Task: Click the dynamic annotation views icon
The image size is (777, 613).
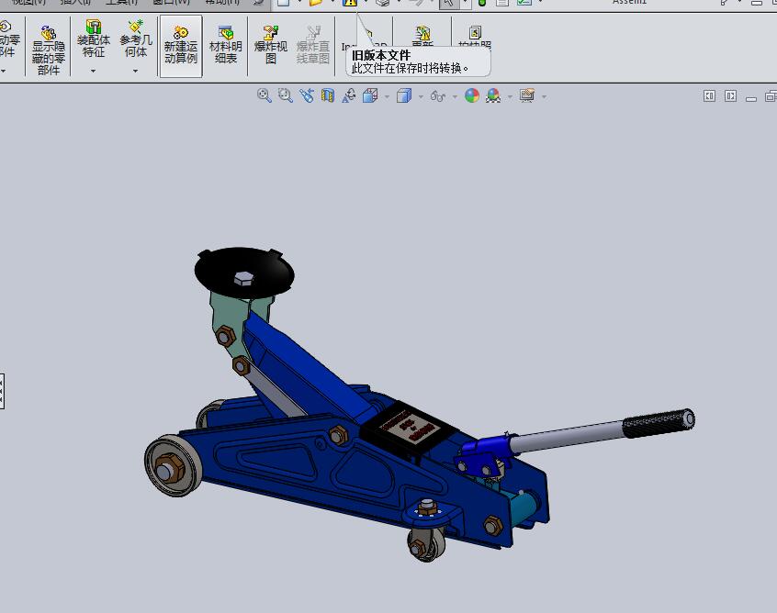Action: [349, 95]
